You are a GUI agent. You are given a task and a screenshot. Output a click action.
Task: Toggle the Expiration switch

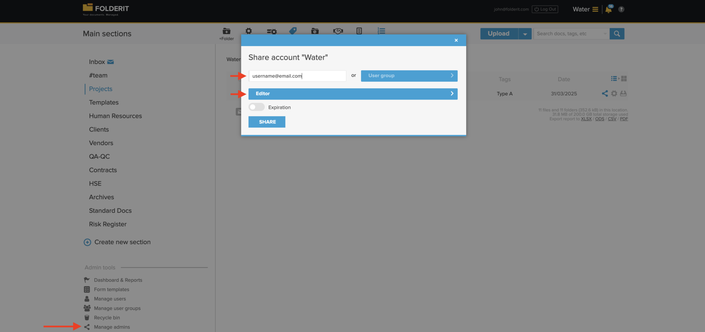click(256, 107)
